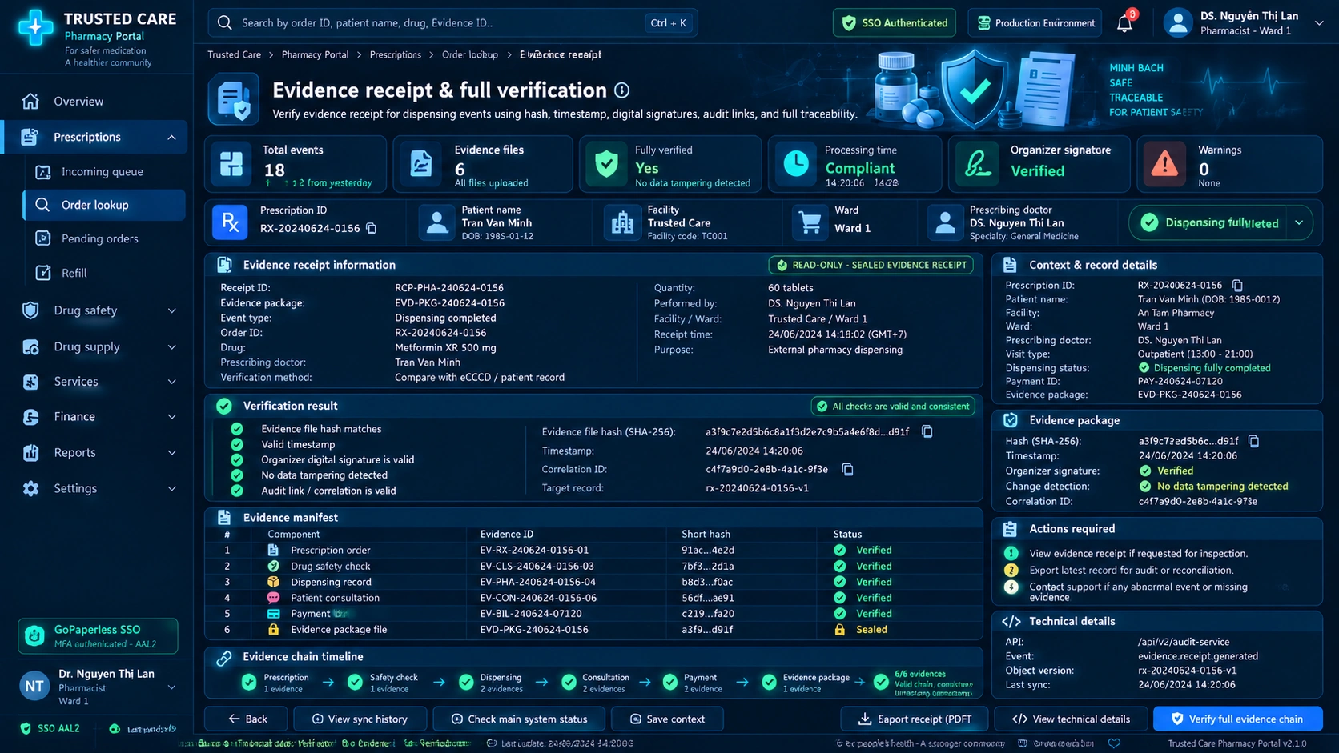This screenshot has width=1339, height=753.
Task: Click the user avatar in top bar
Action: click(1178, 23)
